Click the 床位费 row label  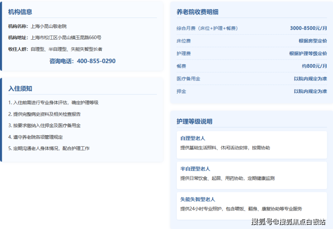click(184, 41)
